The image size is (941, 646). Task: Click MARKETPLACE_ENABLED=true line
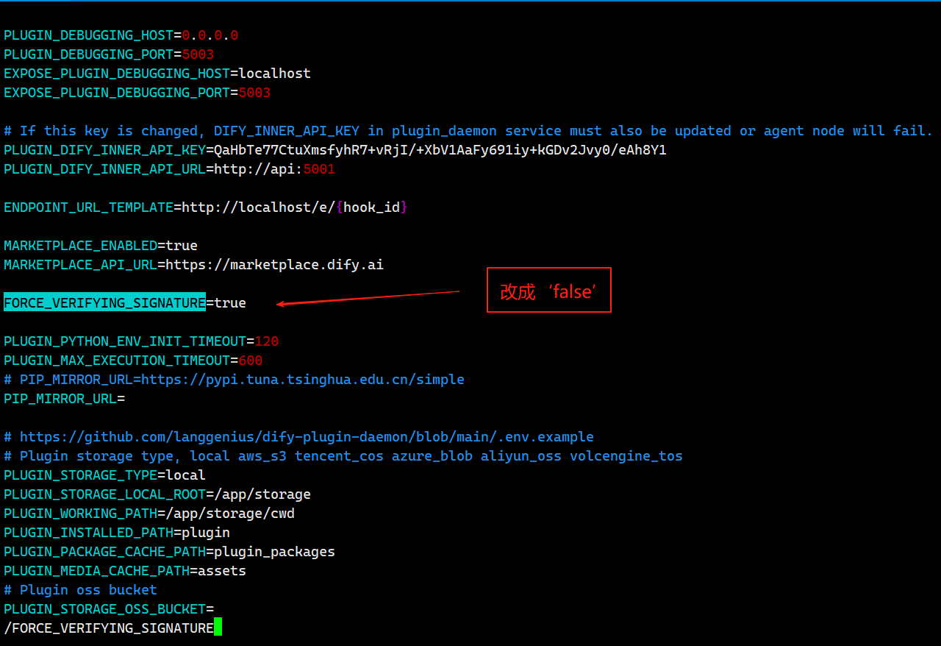click(x=99, y=245)
